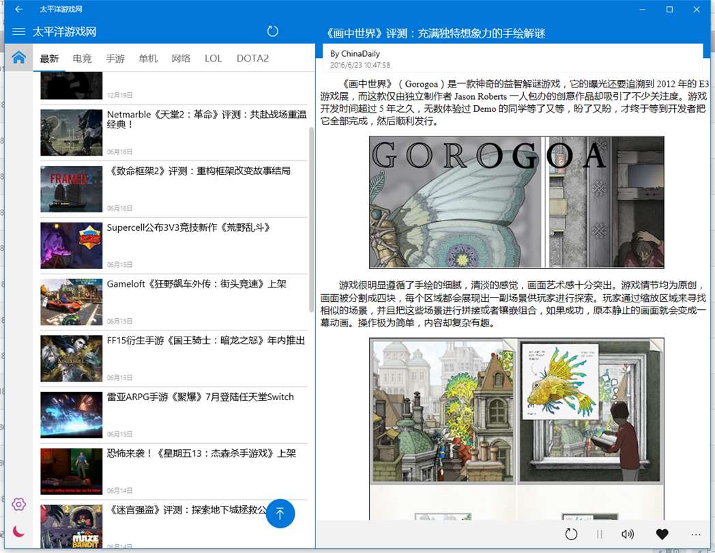Click the Maze Bandit thumbnail
This screenshot has height=553, width=715.
(x=71, y=526)
